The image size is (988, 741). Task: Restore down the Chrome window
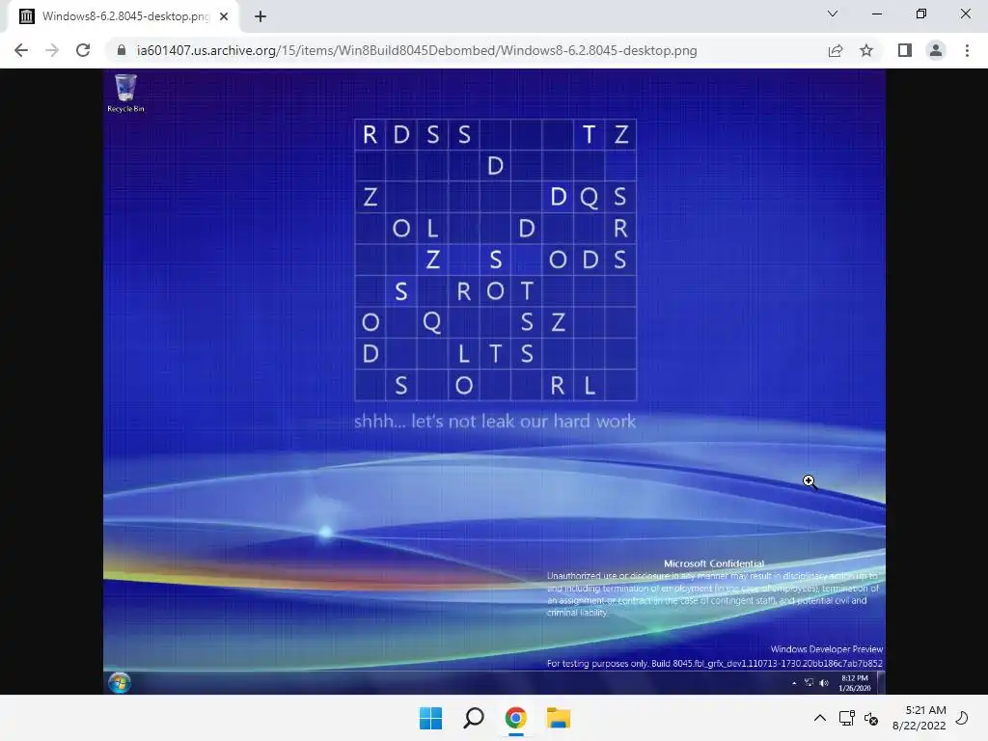click(x=921, y=14)
